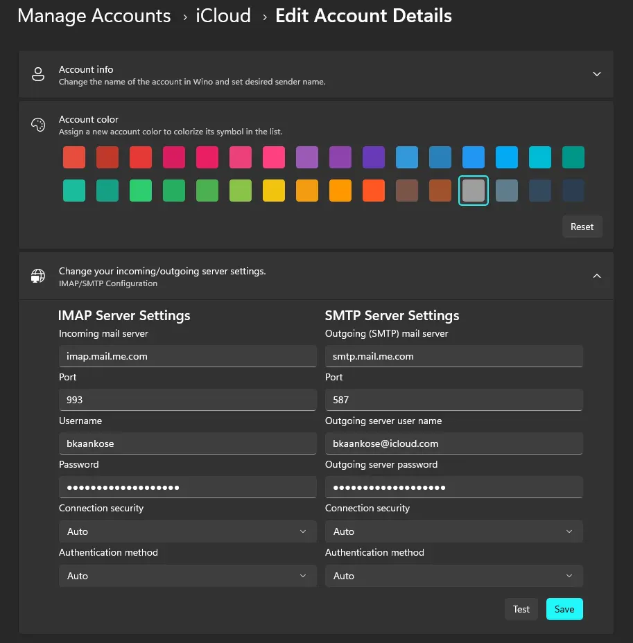Select the currently highlighted gray swatch
This screenshot has width=633, height=643.
474,191
